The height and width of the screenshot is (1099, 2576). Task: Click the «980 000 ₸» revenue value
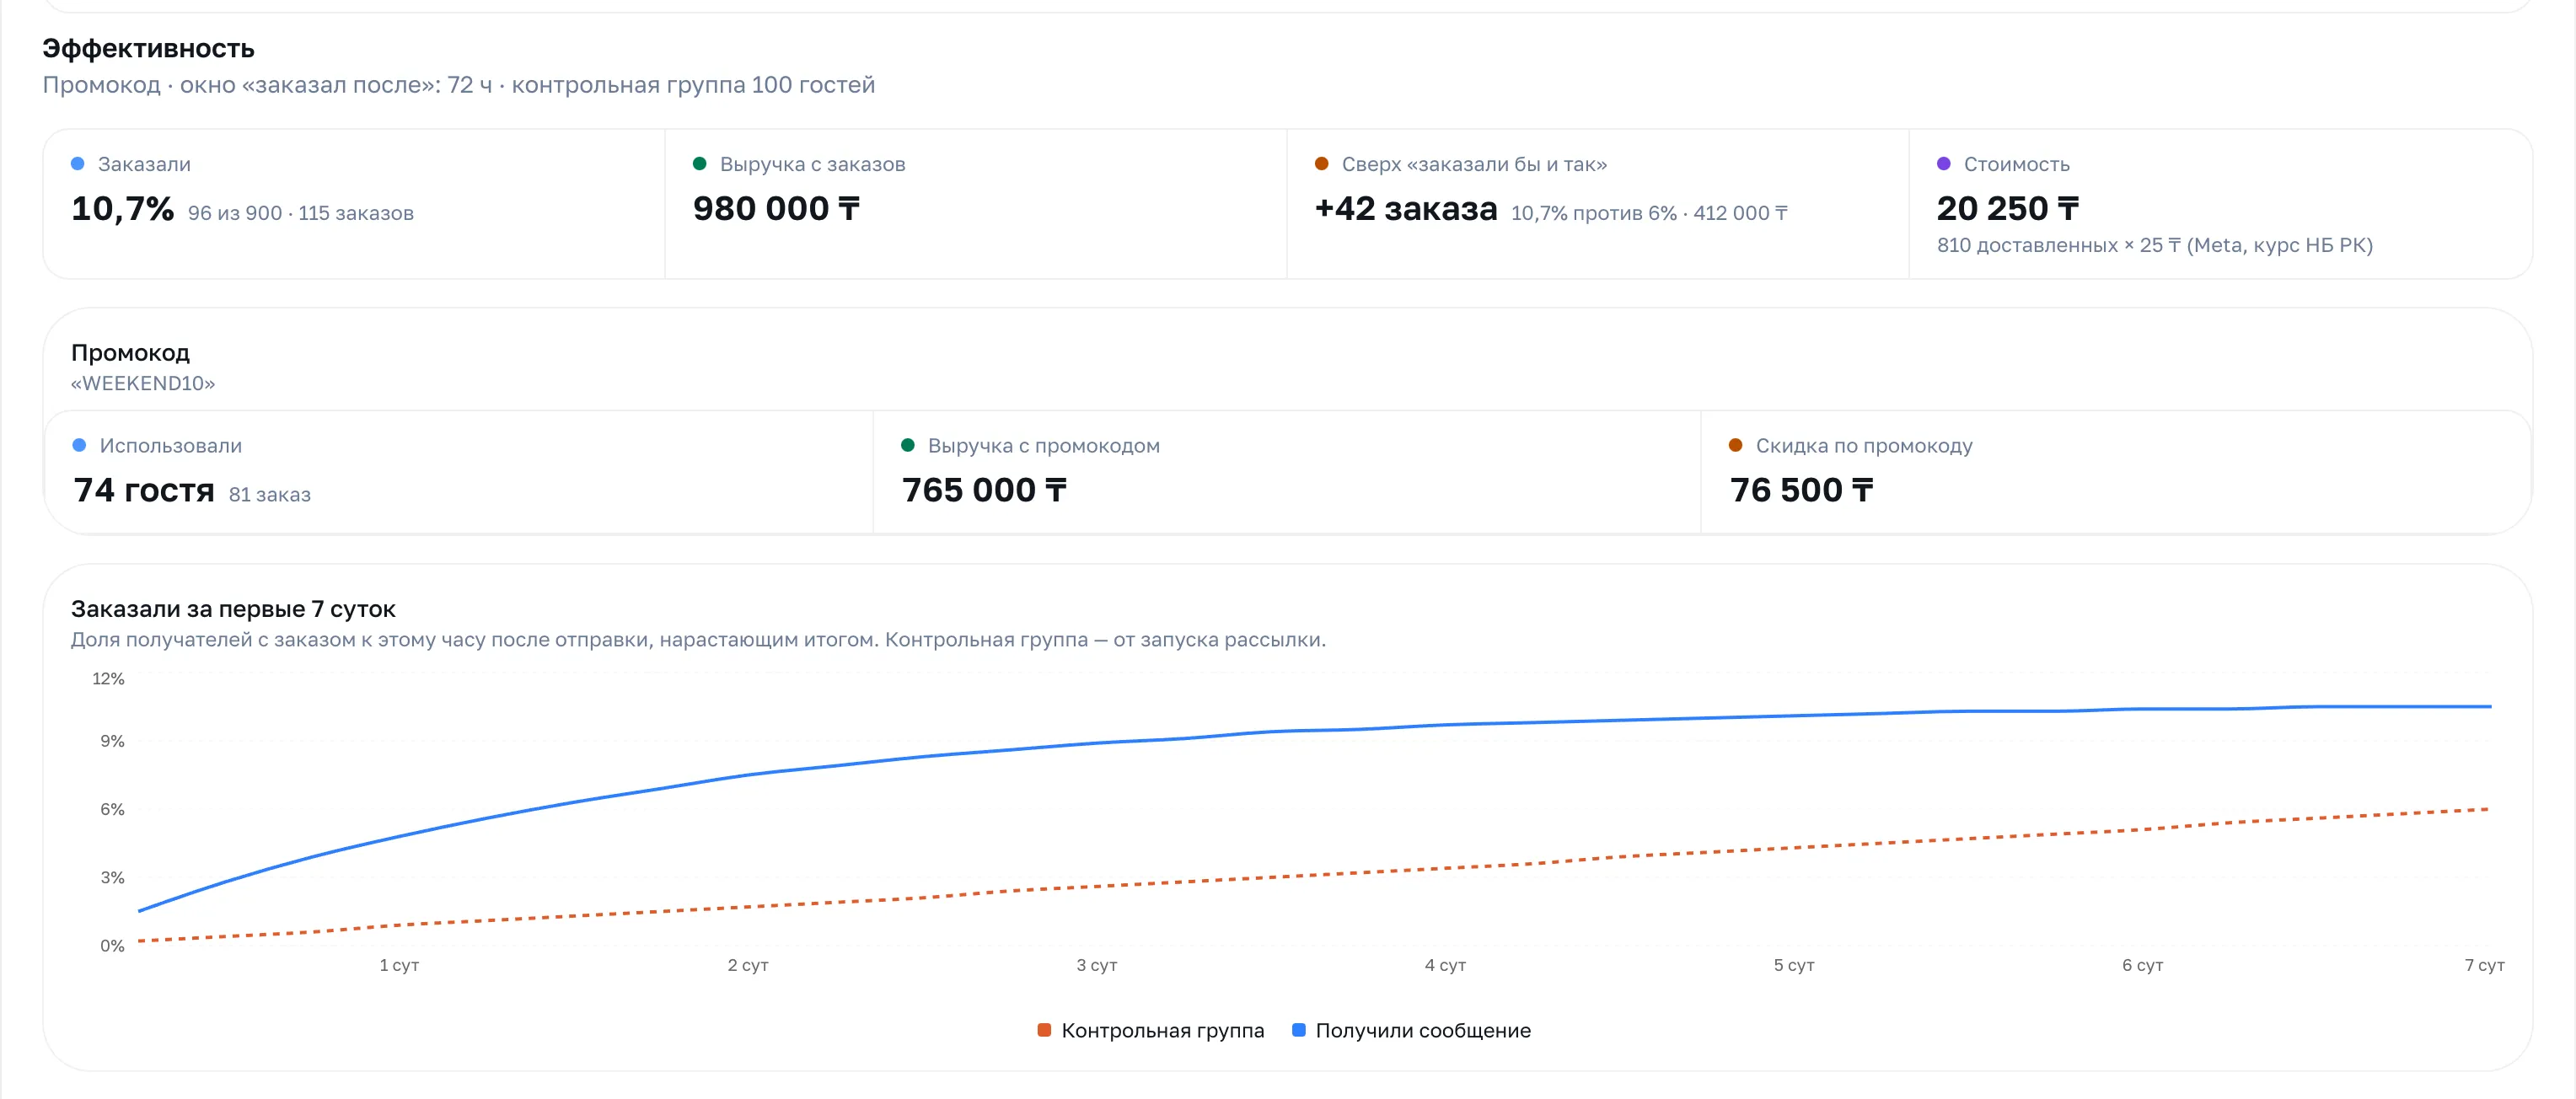tap(776, 208)
